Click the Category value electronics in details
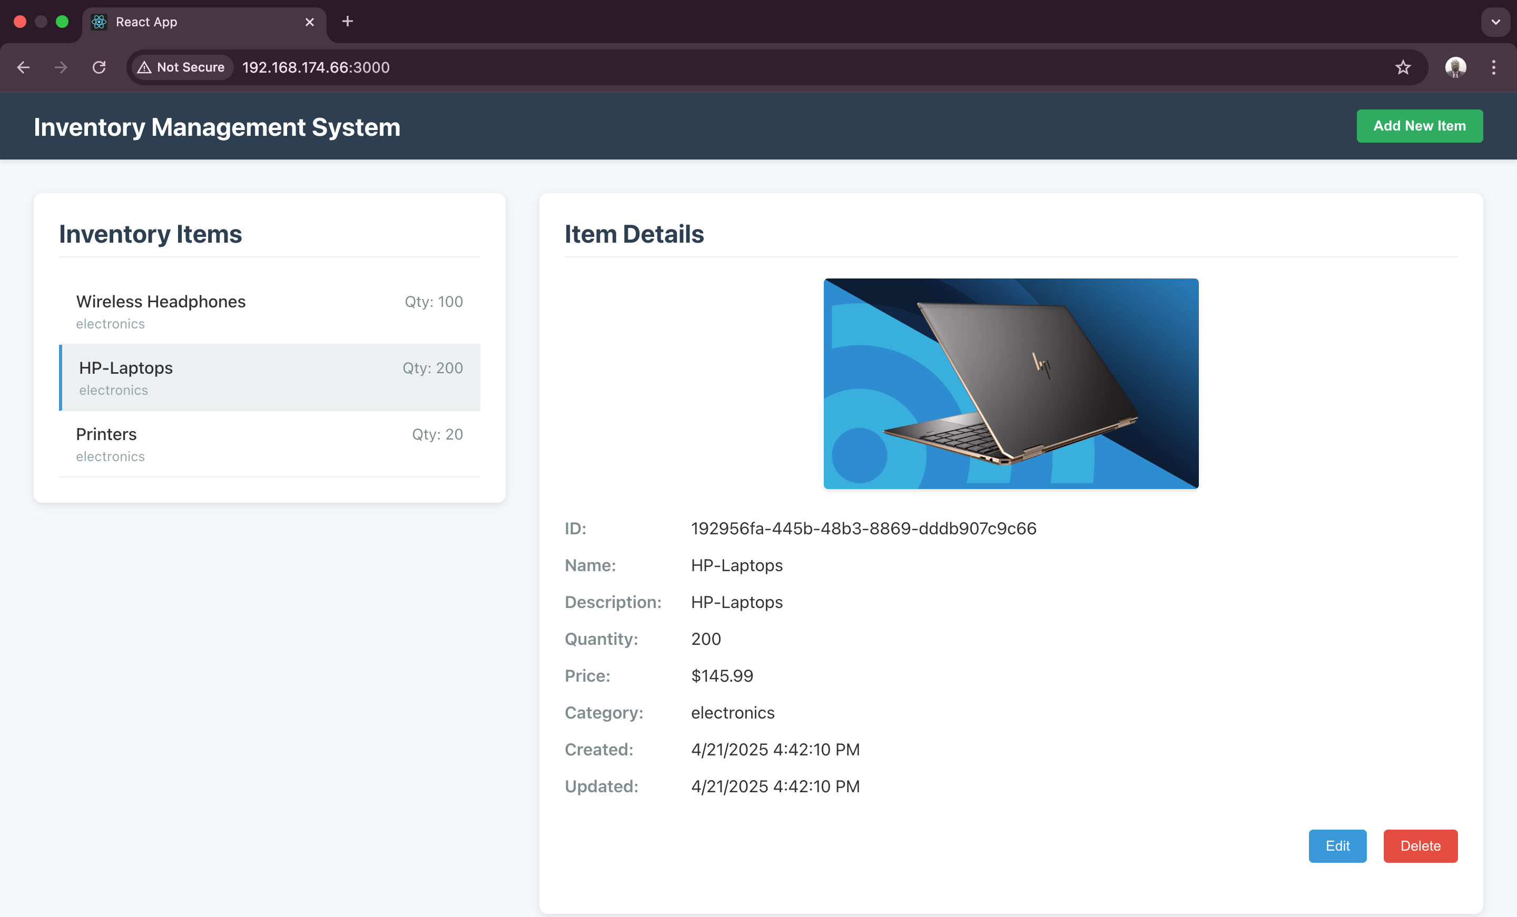The height and width of the screenshot is (917, 1517). (x=733, y=712)
